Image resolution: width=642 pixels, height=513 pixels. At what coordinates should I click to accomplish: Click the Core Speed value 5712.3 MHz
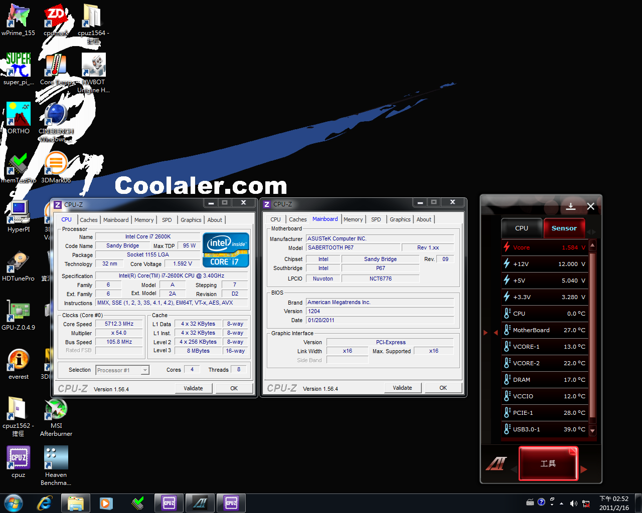(119, 324)
